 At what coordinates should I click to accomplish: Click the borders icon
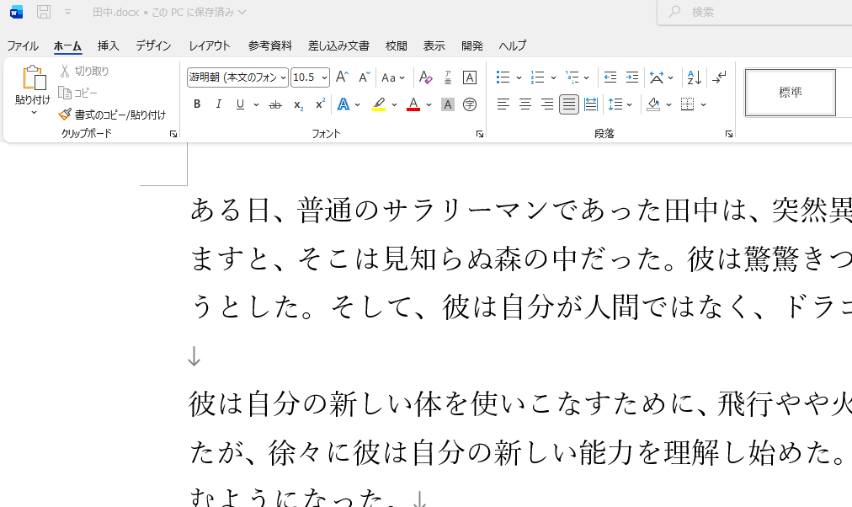(x=687, y=104)
